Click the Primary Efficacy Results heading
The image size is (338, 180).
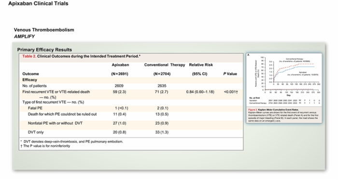click(44, 50)
